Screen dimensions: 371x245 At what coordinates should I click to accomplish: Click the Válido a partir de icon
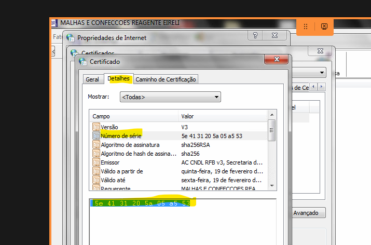[96, 171]
